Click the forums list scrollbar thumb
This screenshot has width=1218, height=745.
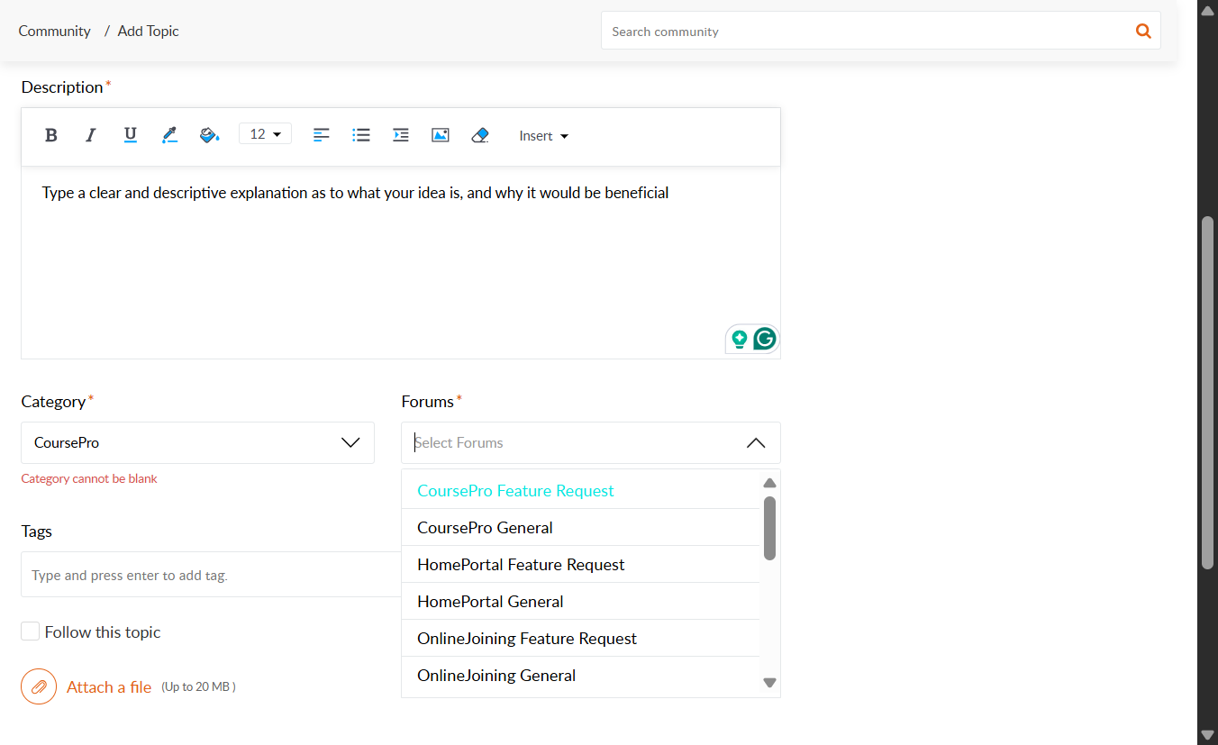coord(769,528)
